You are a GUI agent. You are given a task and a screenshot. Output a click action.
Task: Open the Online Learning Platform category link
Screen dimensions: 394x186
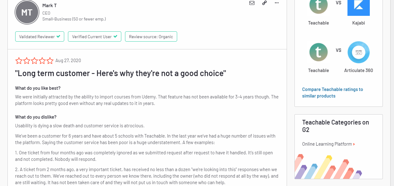[x=327, y=144]
